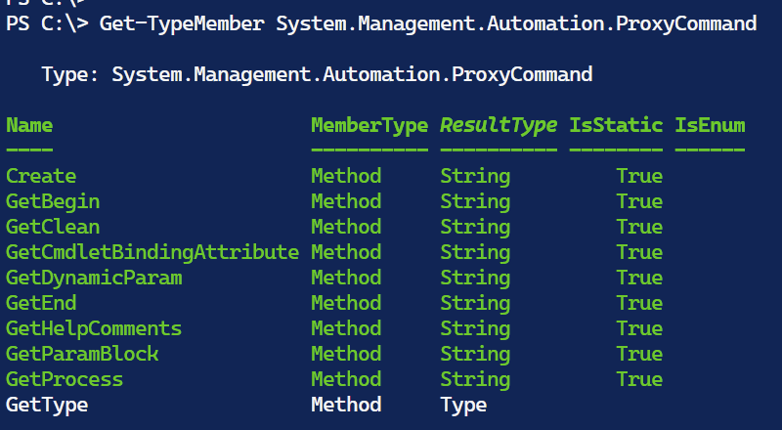Click the GetEnd method name
The height and width of the screenshot is (430, 782).
point(41,303)
